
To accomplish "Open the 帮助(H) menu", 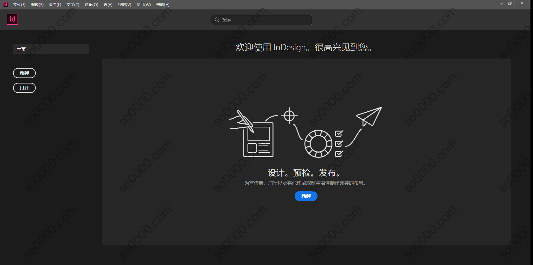I will (x=163, y=5).
